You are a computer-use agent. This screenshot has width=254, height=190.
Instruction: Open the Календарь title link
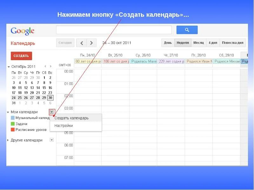(x=23, y=43)
